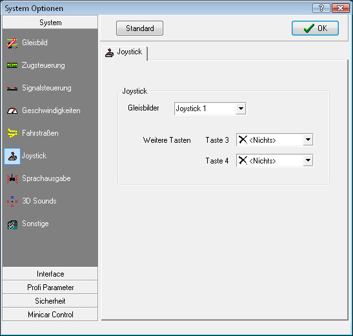Image resolution: width=353 pixels, height=336 pixels.
Task: Open the Sprachausgabe icon
Action: (x=12, y=179)
